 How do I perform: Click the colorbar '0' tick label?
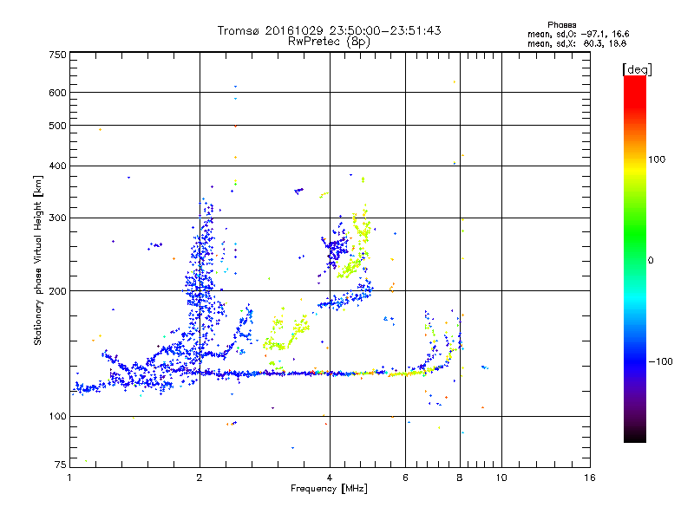pos(651,260)
